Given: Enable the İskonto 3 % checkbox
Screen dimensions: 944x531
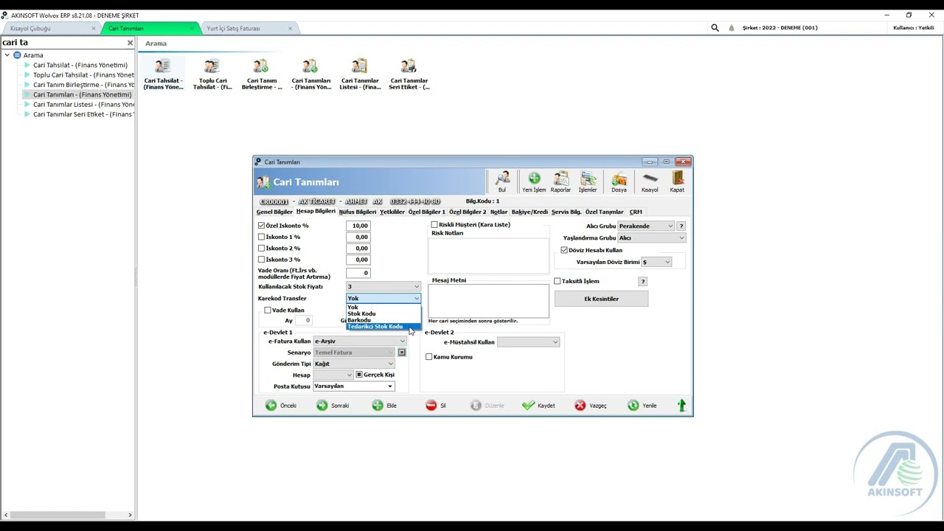Looking at the screenshot, I should [x=261, y=259].
